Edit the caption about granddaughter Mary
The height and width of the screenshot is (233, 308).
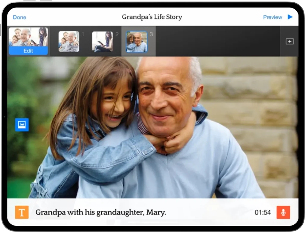pyautogui.click(x=101, y=213)
